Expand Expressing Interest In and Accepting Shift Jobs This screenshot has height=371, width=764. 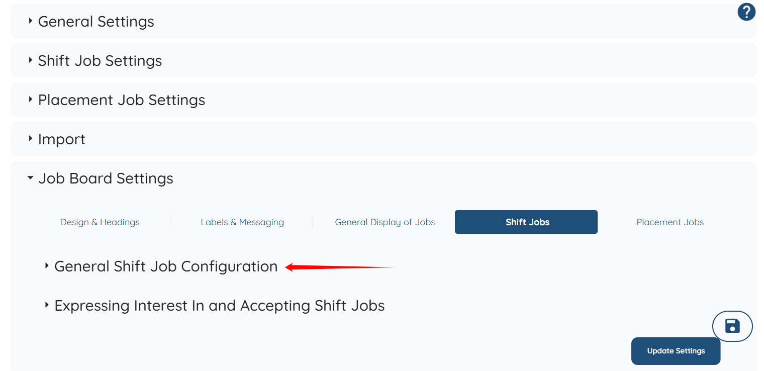pyautogui.click(x=219, y=306)
